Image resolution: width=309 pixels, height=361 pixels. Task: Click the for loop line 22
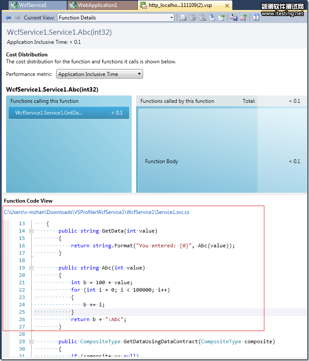tap(120, 290)
